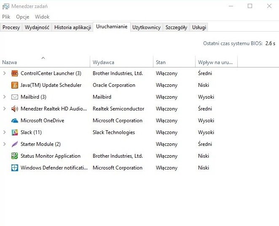Click the ControlCenter Launcher icon
The width and height of the screenshot is (279, 226).
pyautogui.click(x=15, y=73)
